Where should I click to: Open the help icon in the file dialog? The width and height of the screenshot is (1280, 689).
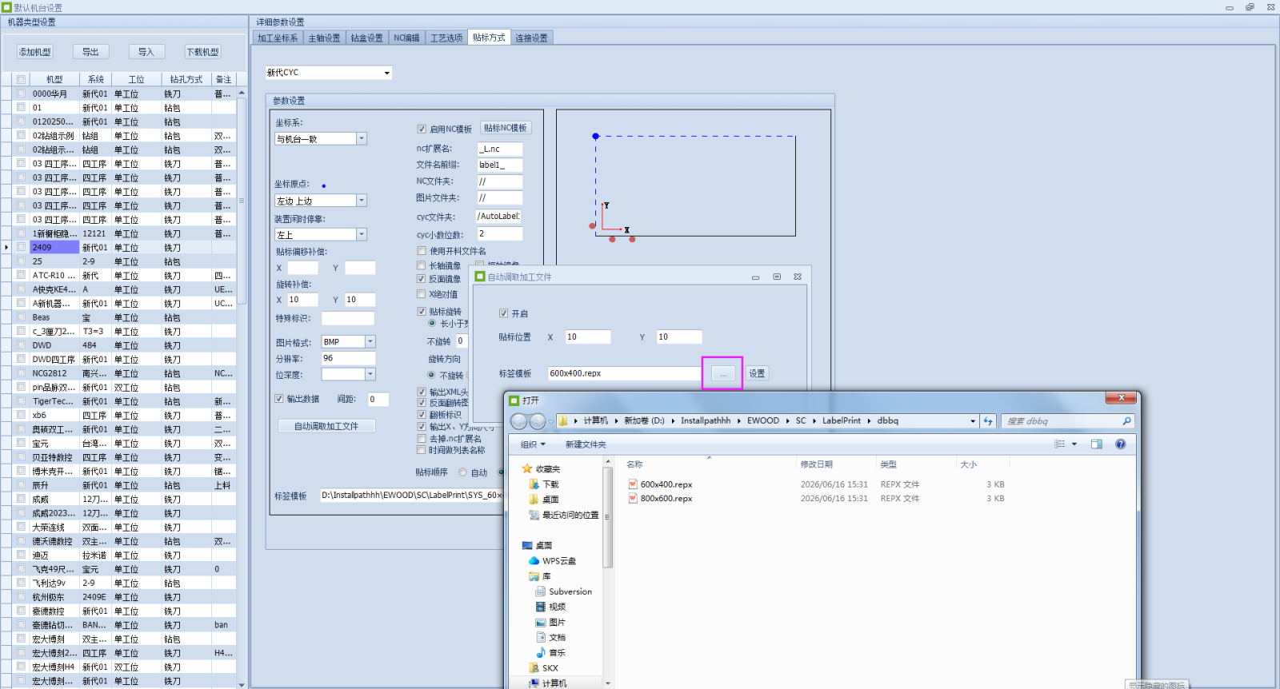tap(1120, 444)
